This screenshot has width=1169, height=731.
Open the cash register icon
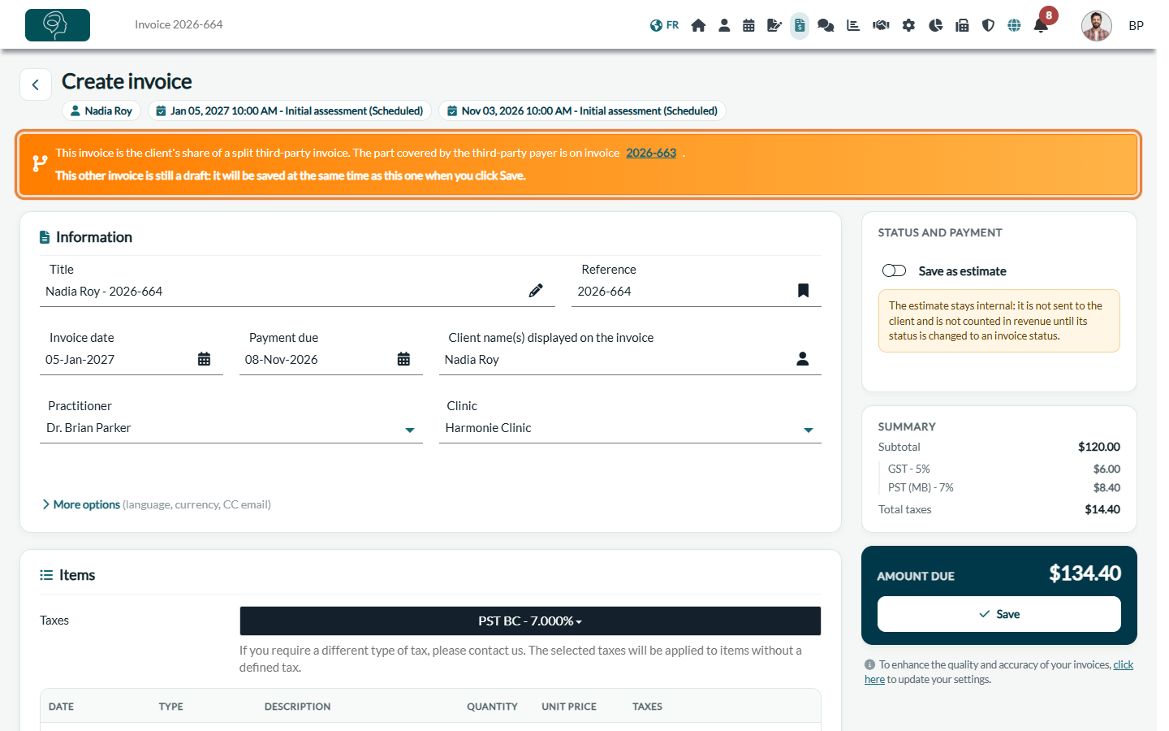coord(962,25)
